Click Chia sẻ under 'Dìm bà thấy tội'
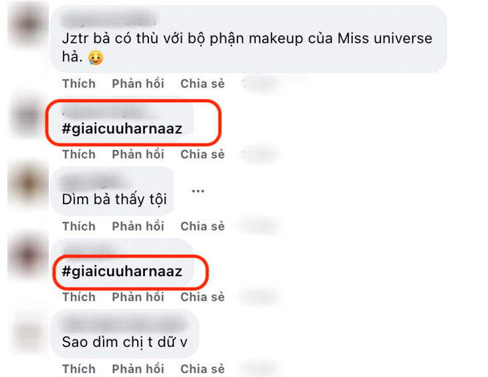Viewport: 488px width, 377px height. pos(203,226)
